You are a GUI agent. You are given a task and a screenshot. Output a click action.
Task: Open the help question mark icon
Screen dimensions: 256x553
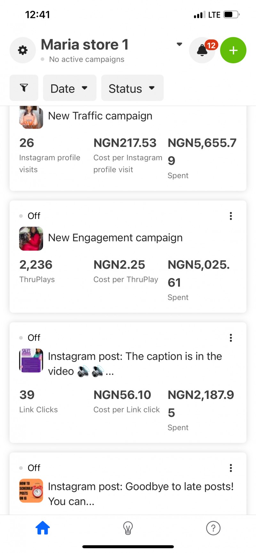pyautogui.click(x=213, y=528)
